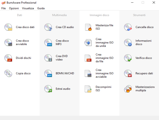Click the Crea immagine ISO avviabile icon
Viewport: 159px width, 120px height.
(88, 73)
